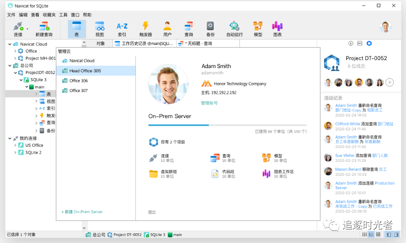
Task: Click the User toolbar icon
Action: pos(167,29)
